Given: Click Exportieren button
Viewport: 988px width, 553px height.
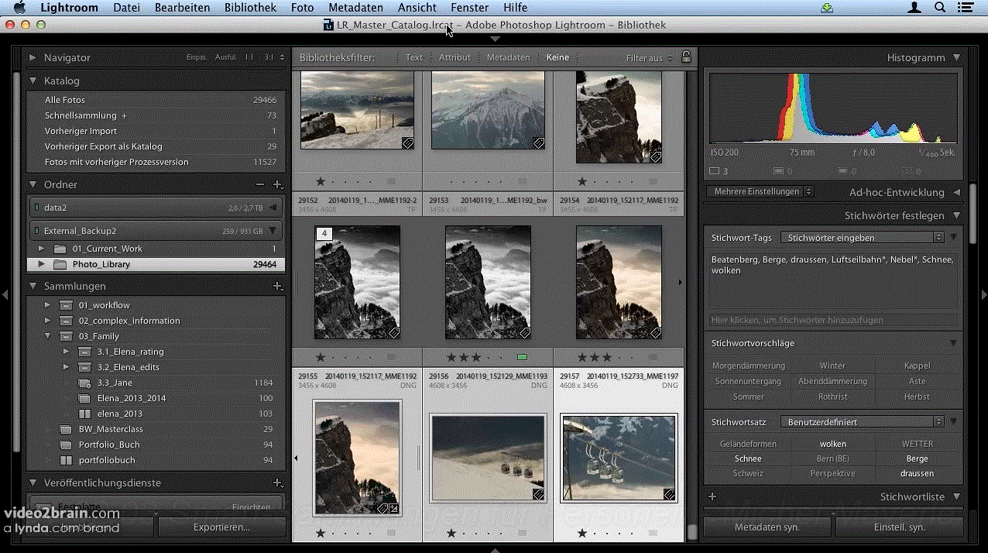Looking at the screenshot, I should (x=221, y=527).
